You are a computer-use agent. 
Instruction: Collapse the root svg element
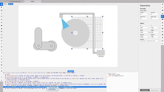pos(4,73)
